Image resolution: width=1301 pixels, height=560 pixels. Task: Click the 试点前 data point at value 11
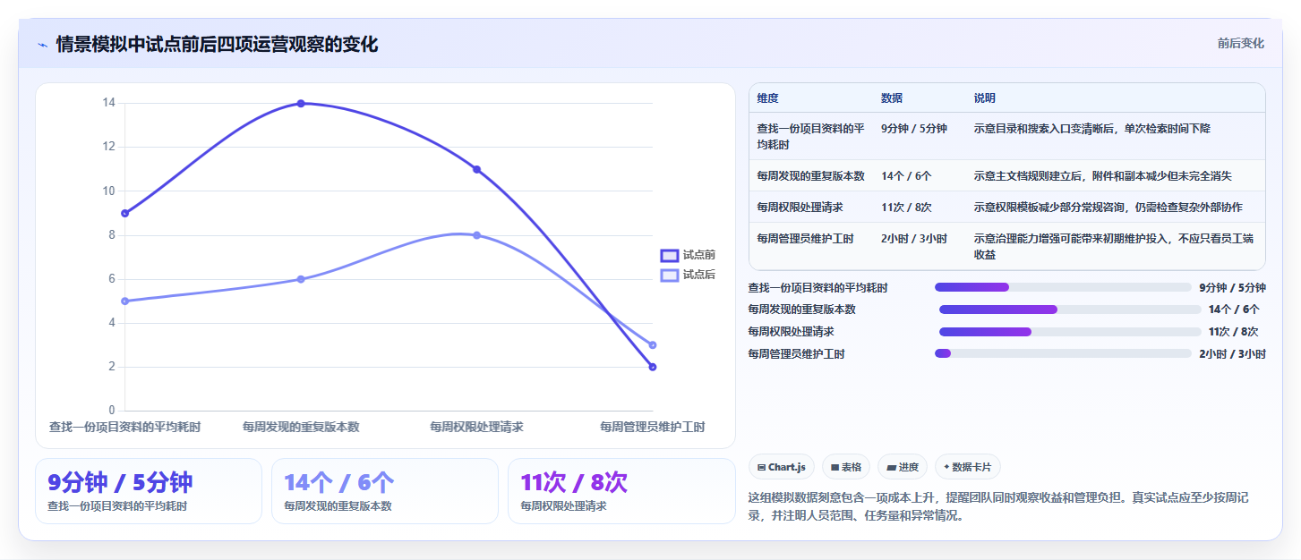click(476, 169)
